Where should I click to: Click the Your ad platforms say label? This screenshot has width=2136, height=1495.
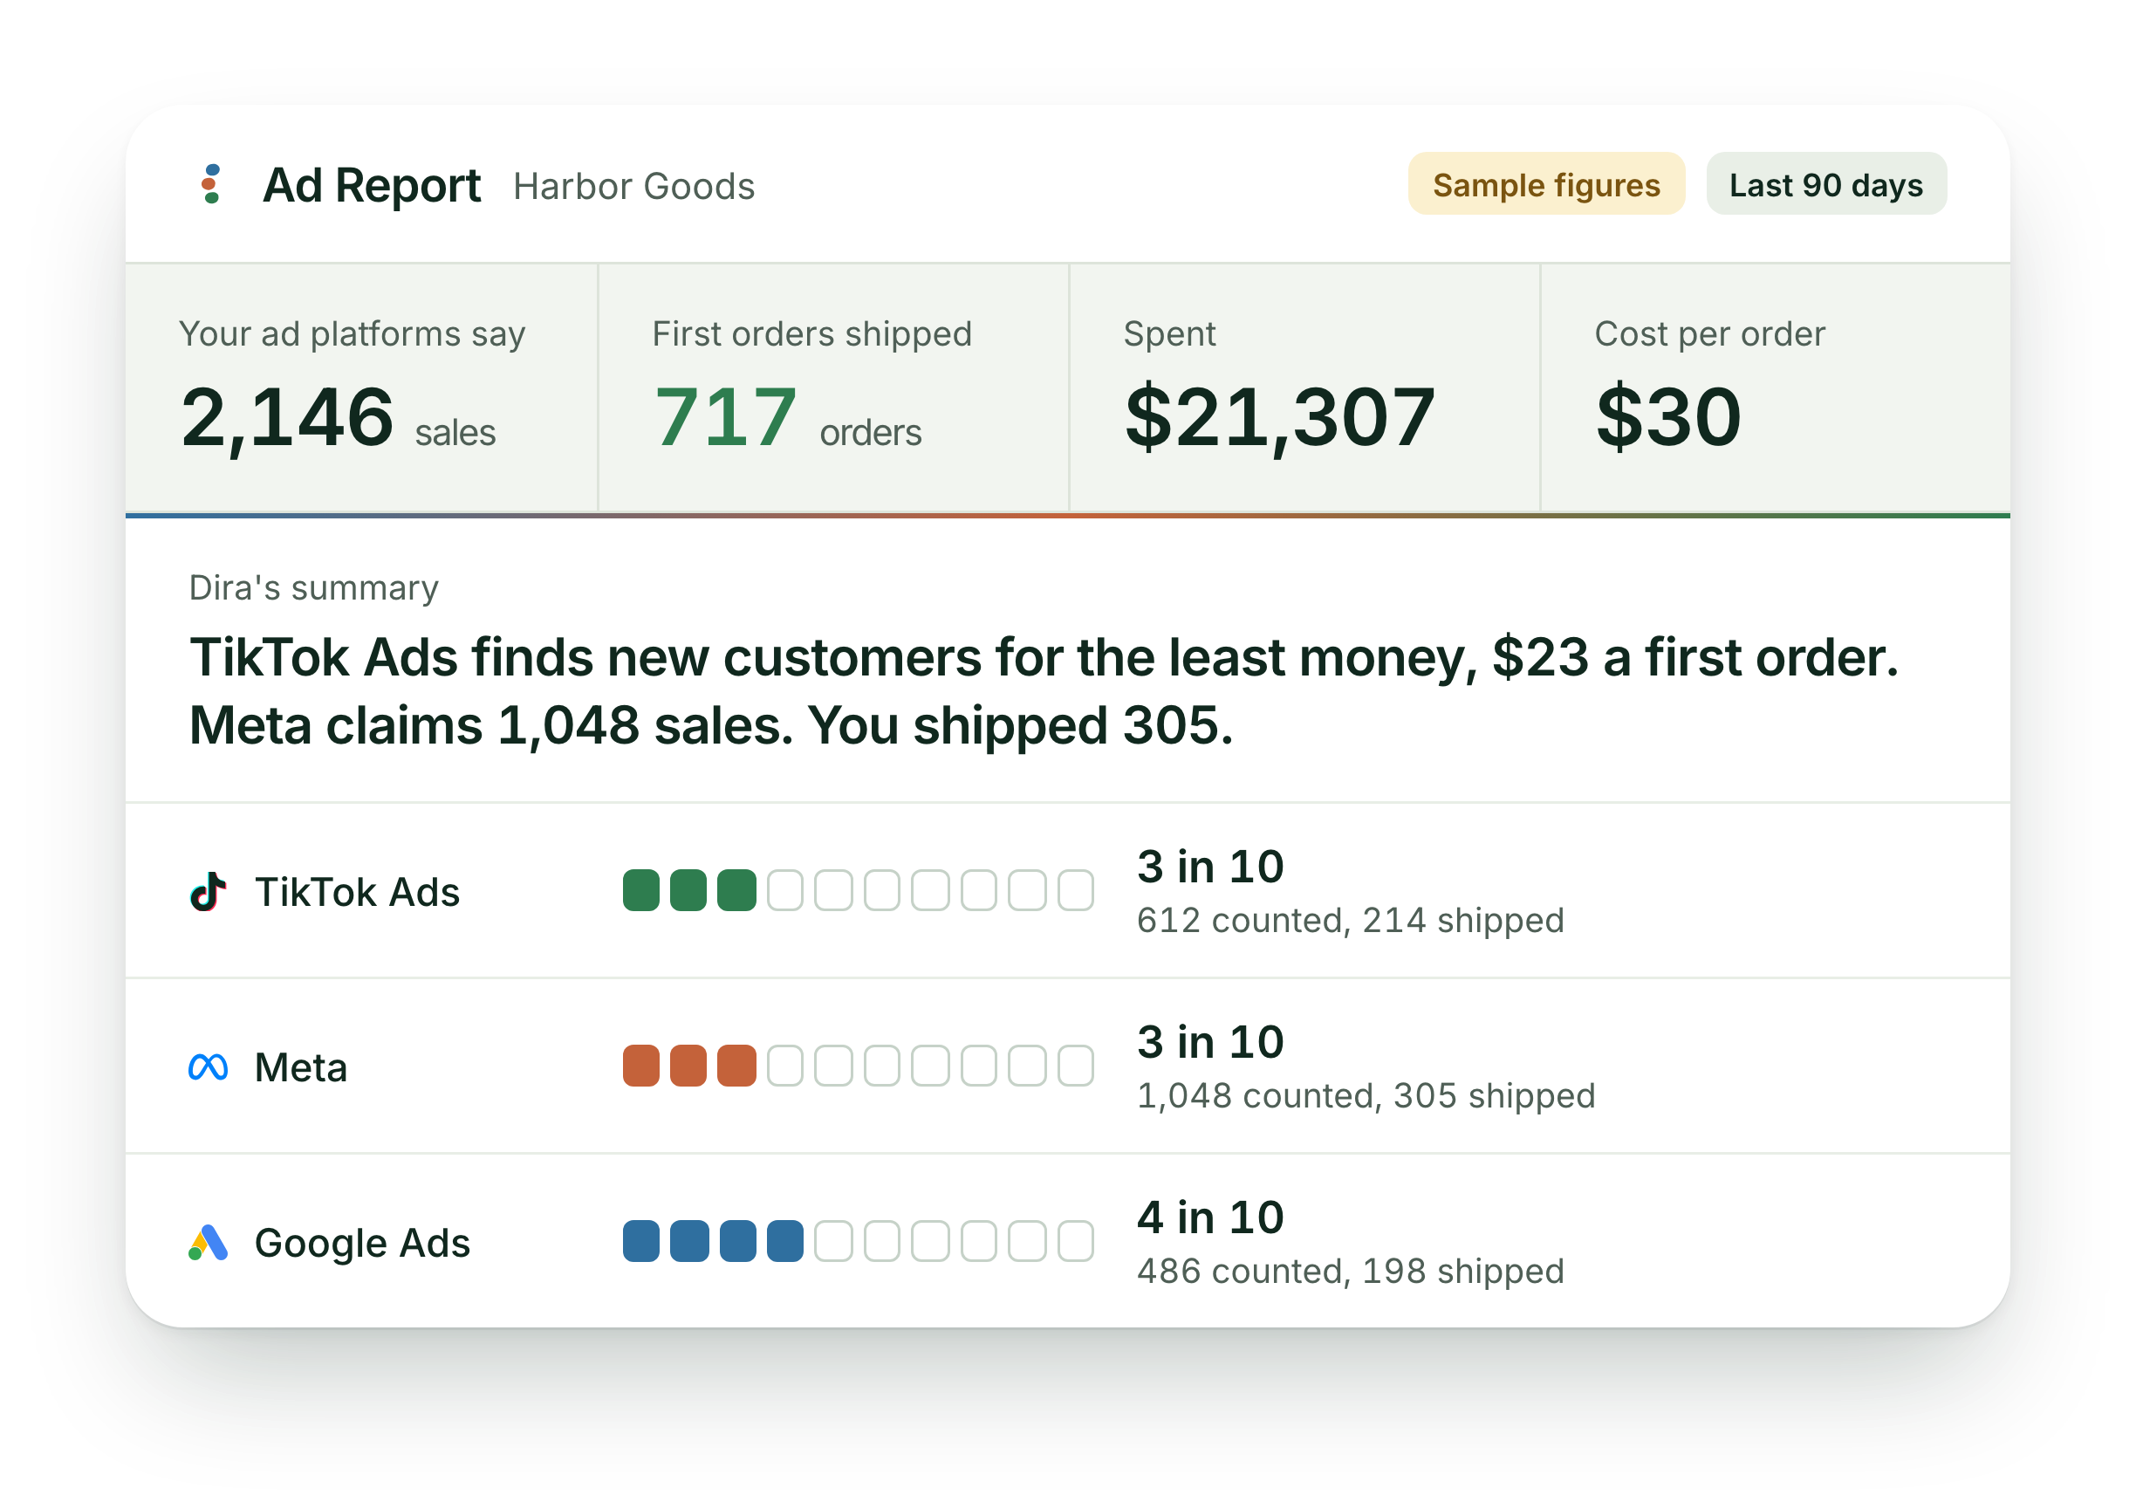(x=353, y=334)
